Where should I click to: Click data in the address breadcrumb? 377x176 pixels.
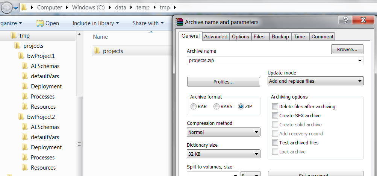pyautogui.click(x=120, y=8)
